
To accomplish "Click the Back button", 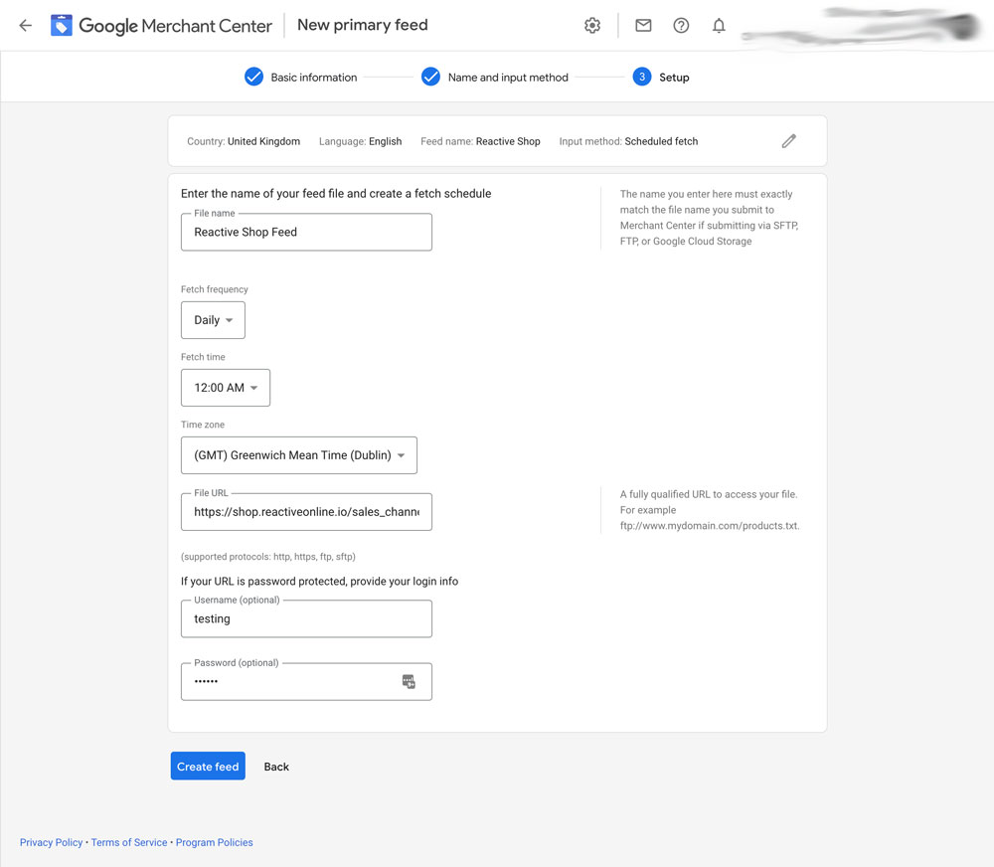I will pyautogui.click(x=275, y=767).
